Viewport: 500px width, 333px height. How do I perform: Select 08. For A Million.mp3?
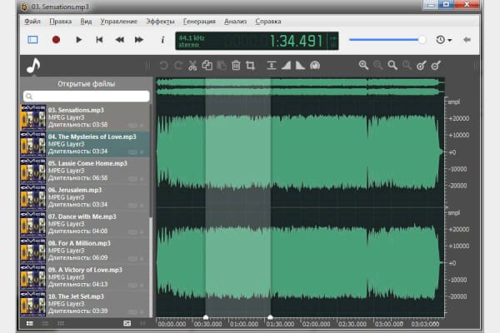[x=85, y=251]
